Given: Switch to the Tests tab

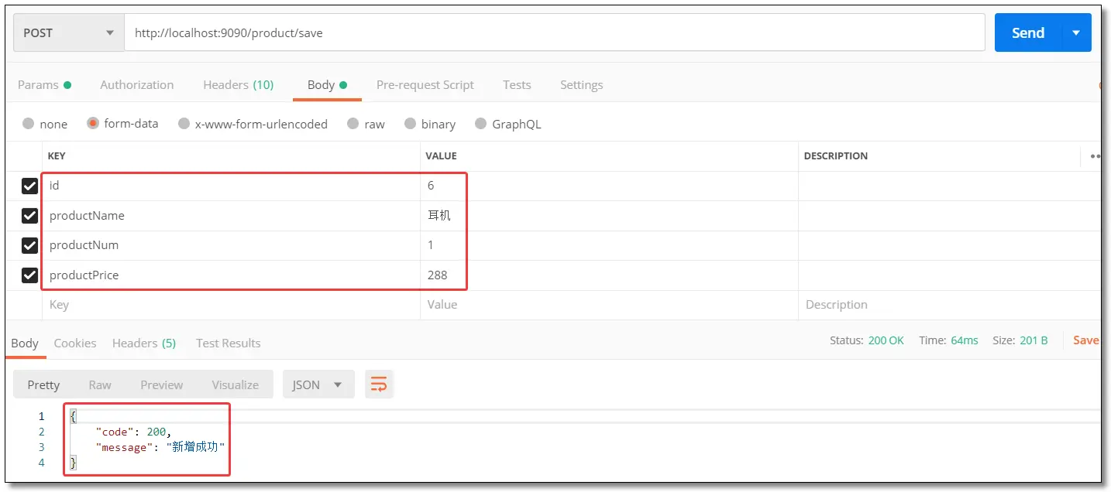Looking at the screenshot, I should click(517, 85).
